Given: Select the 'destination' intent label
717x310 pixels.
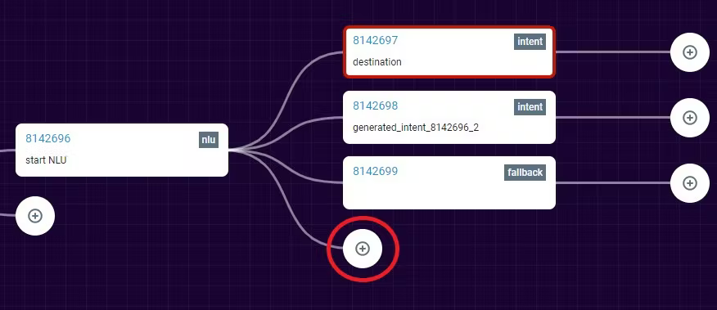Looking at the screenshot, I should [x=377, y=61].
